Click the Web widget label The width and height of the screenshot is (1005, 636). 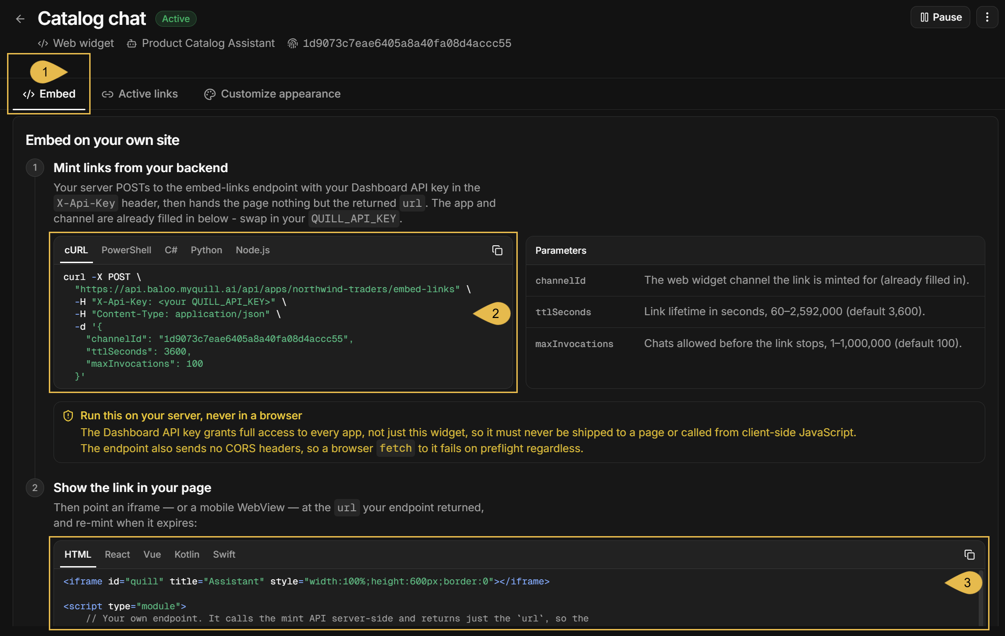coord(83,43)
